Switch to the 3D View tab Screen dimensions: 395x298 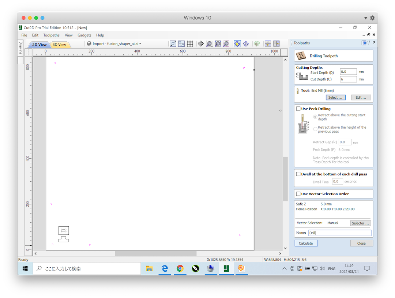[x=60, y=44]
